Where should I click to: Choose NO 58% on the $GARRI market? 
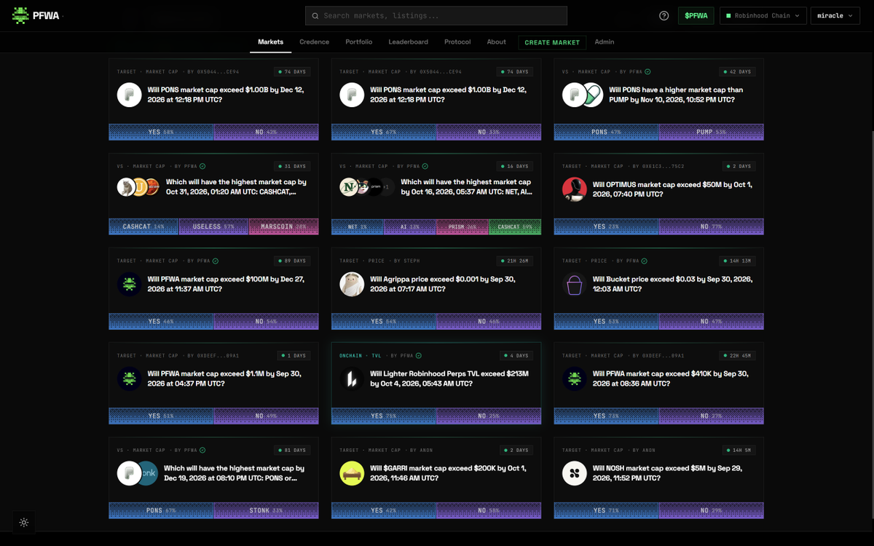[489, 510]
